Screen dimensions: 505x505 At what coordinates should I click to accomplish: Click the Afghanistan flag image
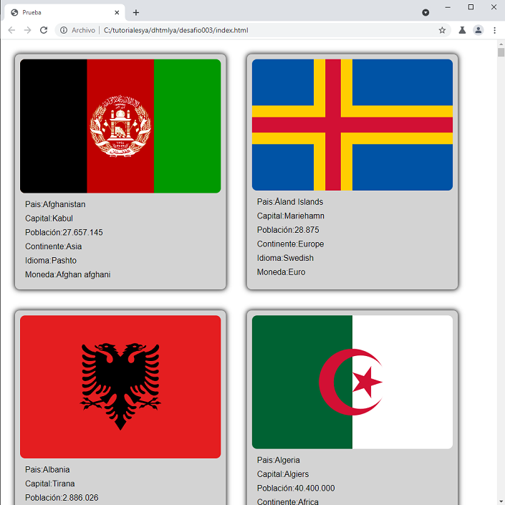pos(120,126)
